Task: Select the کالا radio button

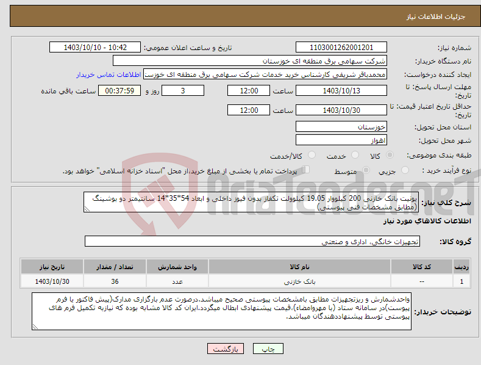Action: point(390,155)
